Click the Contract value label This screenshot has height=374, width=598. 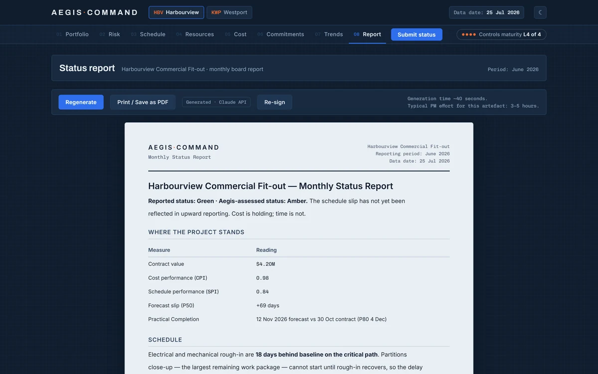coord(166,264)
